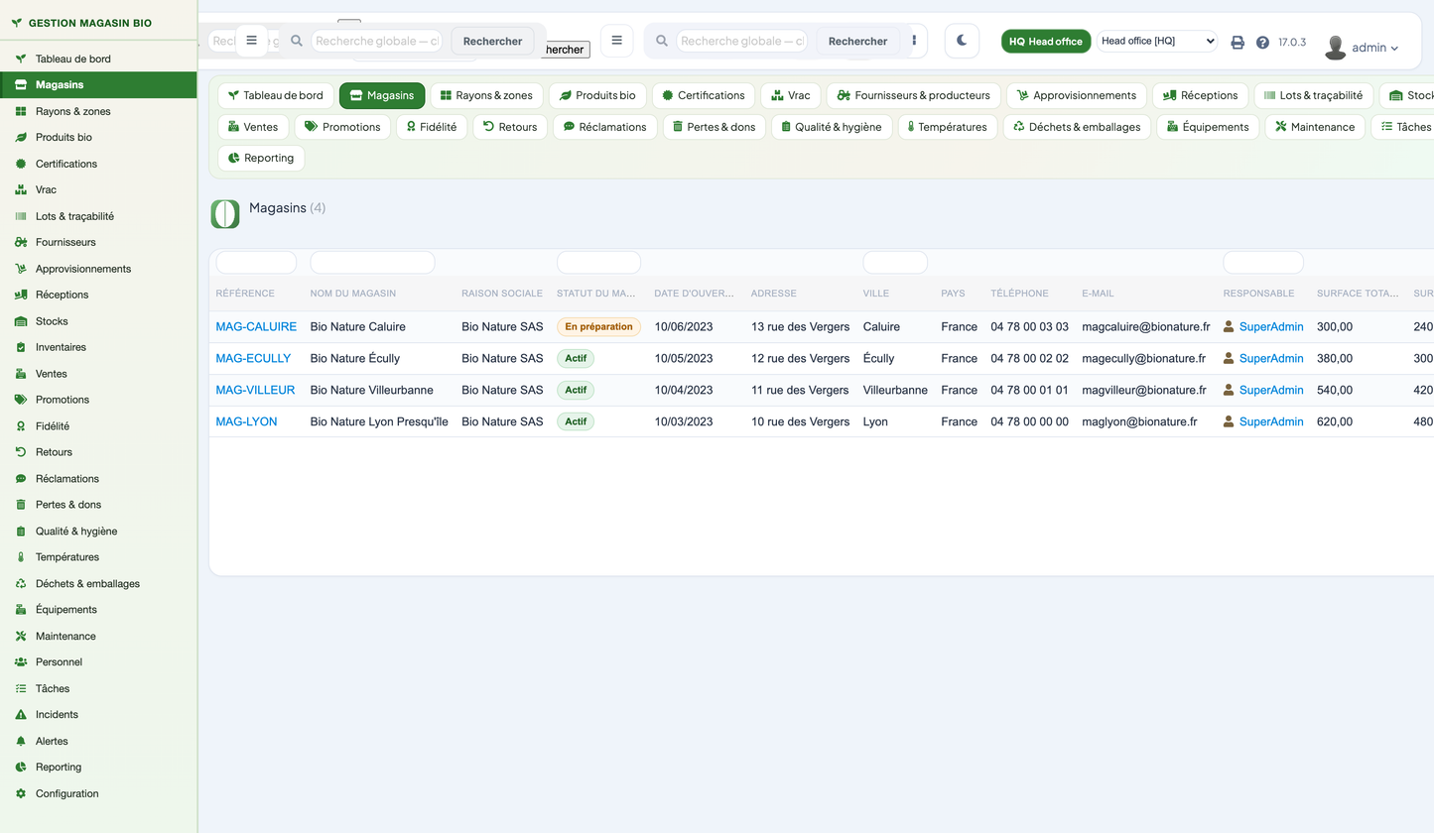Image resolution: width=1434 pixels, height=833 pixels.
Task: Switch to Reporting top tab
Action: pyautogui.click(x=261, y=158)
